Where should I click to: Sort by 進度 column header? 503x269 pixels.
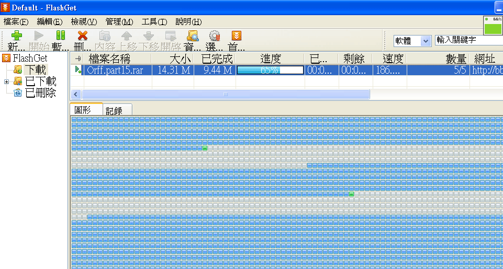pos(270,59)
